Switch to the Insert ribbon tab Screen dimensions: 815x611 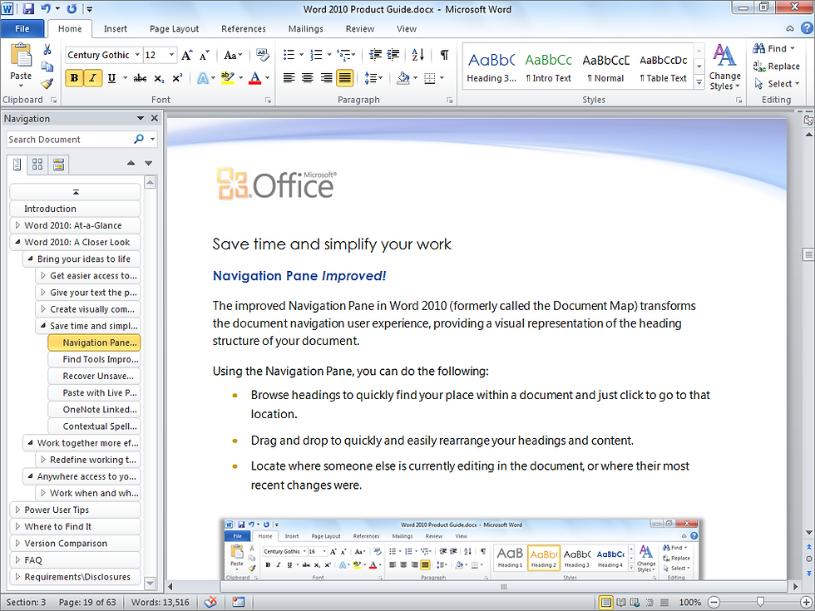click(115, 28)
